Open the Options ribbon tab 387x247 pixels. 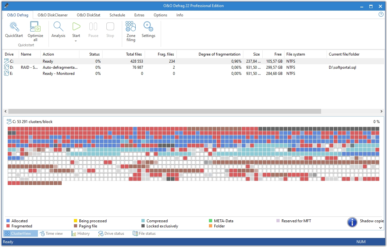(160, 15)
